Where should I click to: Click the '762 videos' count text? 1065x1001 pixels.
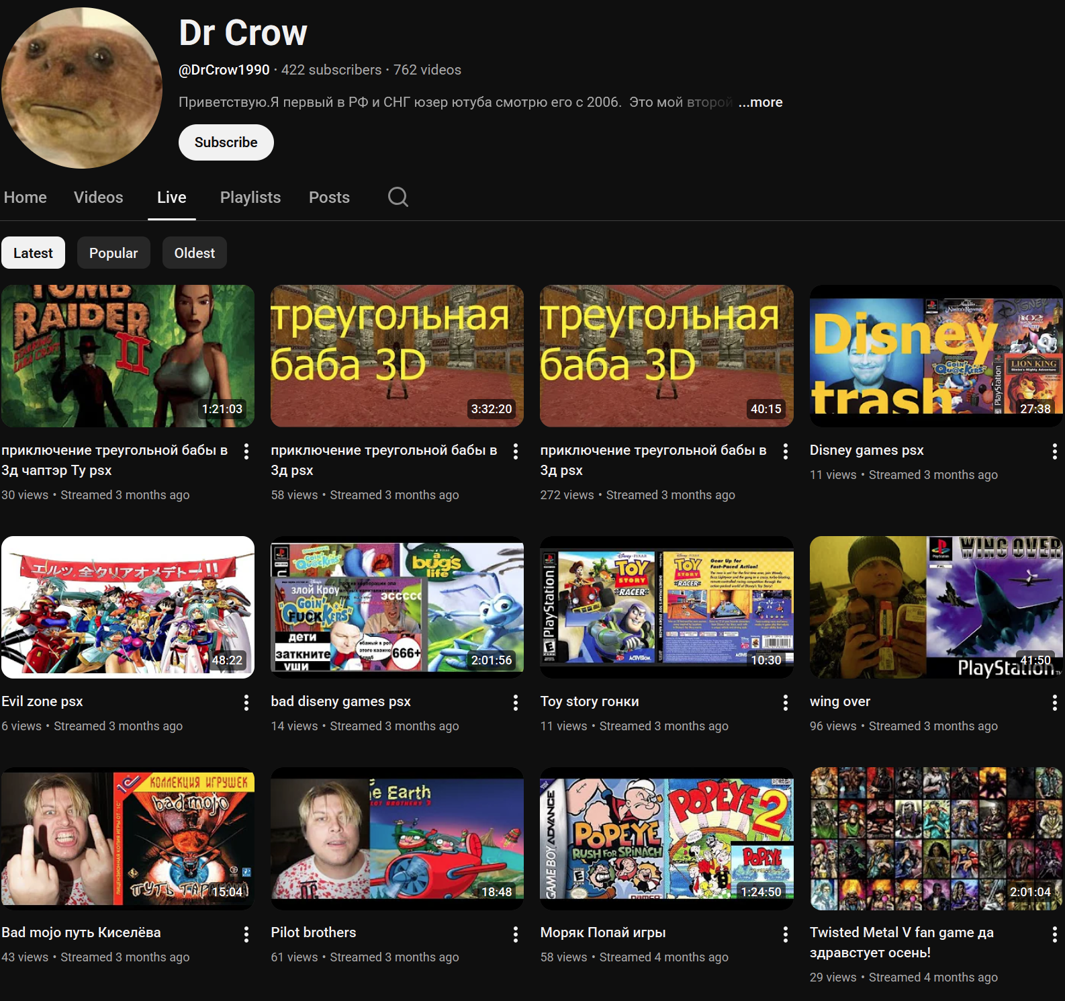pos(427,70)
